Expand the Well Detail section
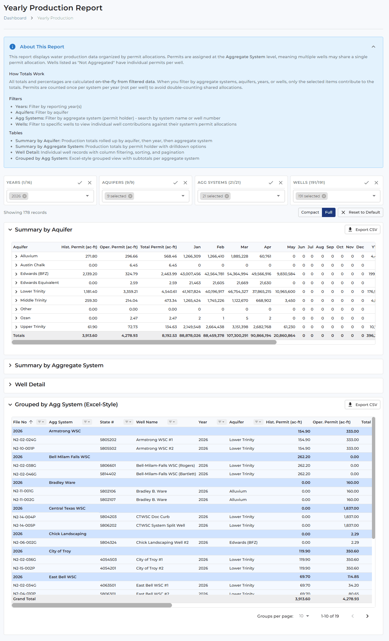Screen dimensions: 389x641 10,385
